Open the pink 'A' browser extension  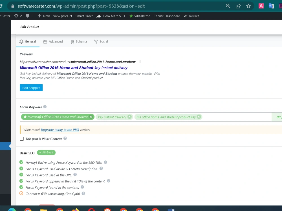pos(261,6)
